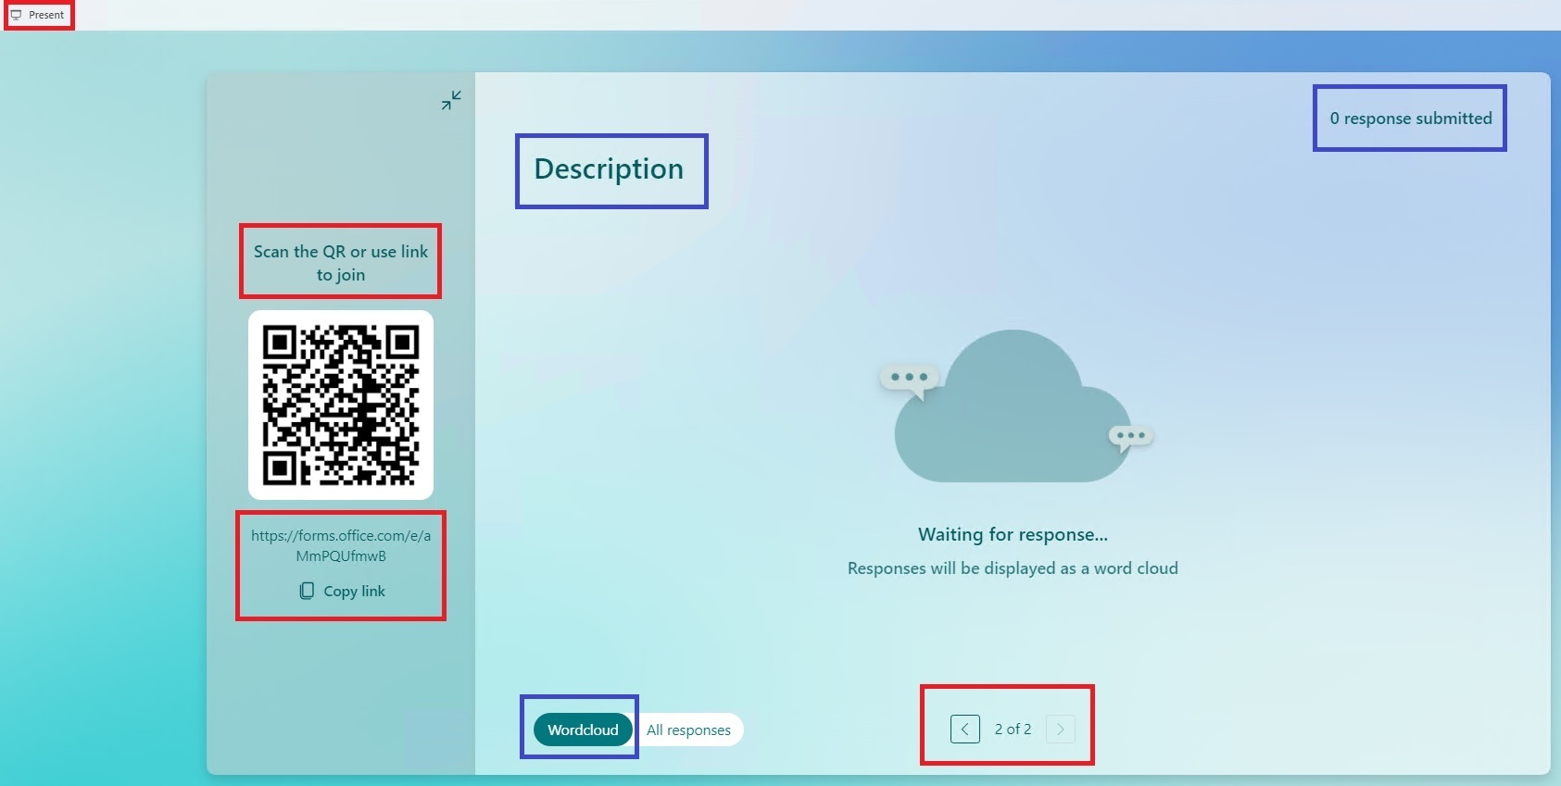This screenshot has height=786, width=1561.
Task: Collapse the QR code side panel
Action: (x=451, y=100)
